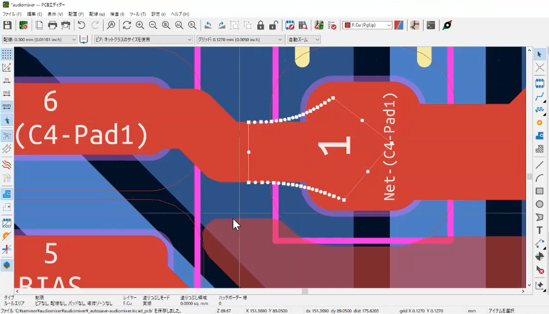Select the Route Tracks tool

point(540,97)
